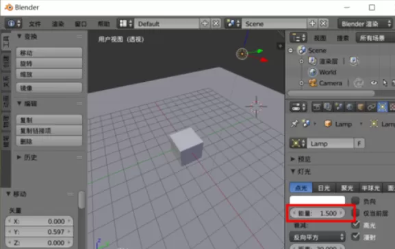The image size is (395, 249).
Task: Select the 日光 (Sun) lamp type
Action: 324,188
